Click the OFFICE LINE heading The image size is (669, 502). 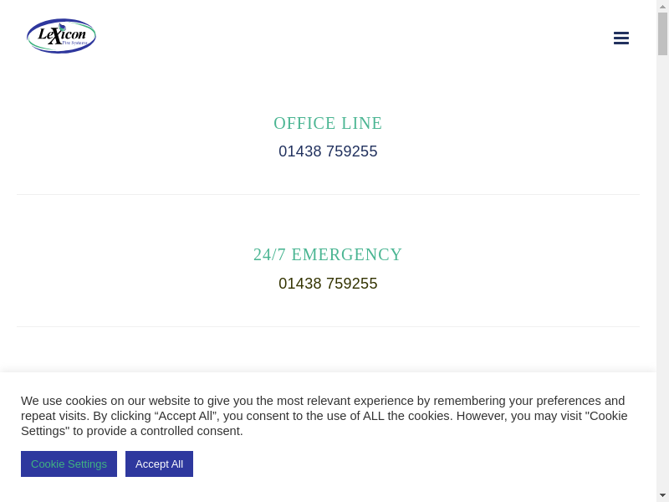[x=328, y=123]
